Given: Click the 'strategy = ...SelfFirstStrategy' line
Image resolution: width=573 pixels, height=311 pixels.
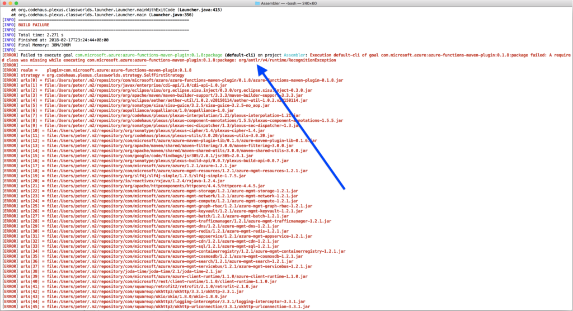Looking at the screenshot, I should click(93, 76).
